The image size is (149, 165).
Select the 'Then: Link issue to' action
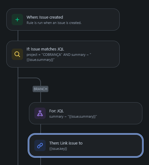tap(86, 145)
